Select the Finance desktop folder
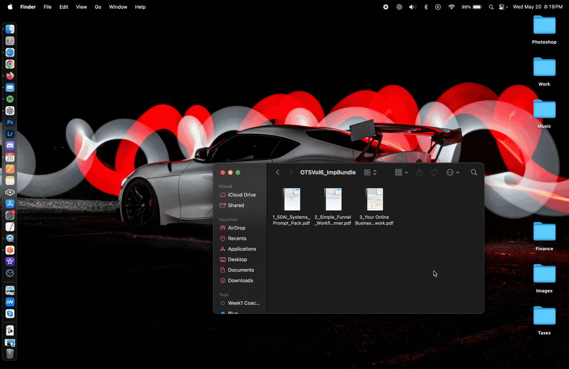569x369 pixels. tap(544, 237)
